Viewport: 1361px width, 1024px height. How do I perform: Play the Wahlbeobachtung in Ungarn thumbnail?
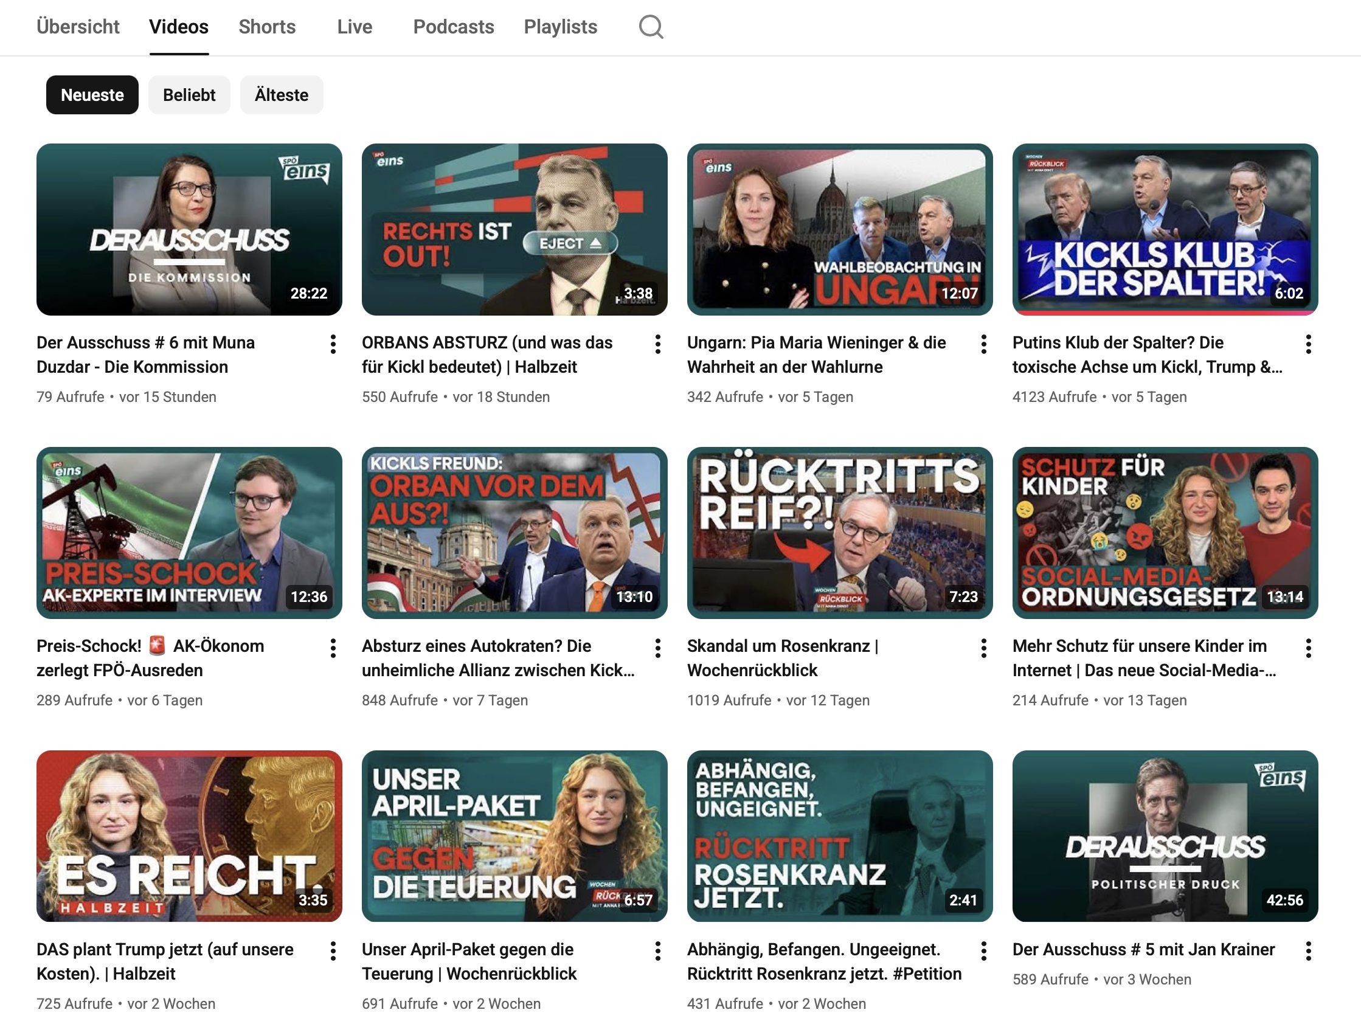[x=840, y=229]
